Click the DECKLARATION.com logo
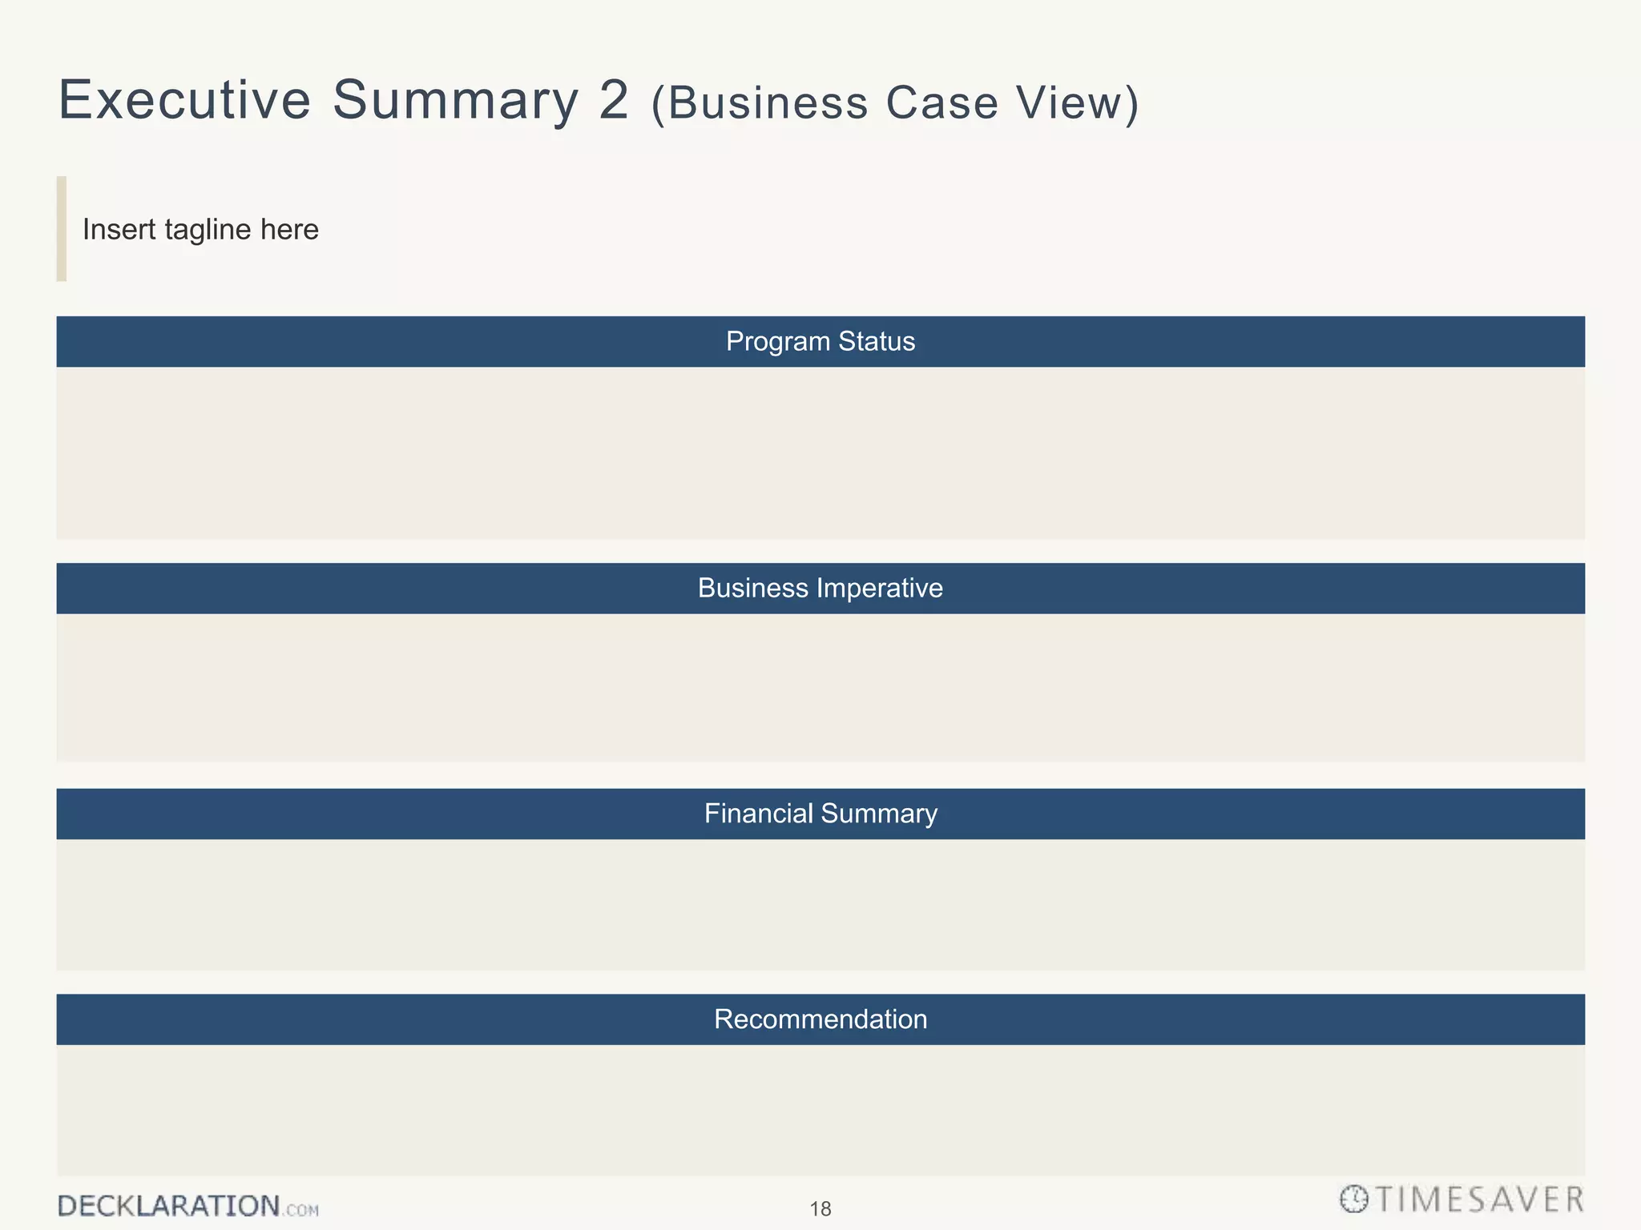The width and height of the screenshot is (1641, 1230). [x=188, y=1206]
